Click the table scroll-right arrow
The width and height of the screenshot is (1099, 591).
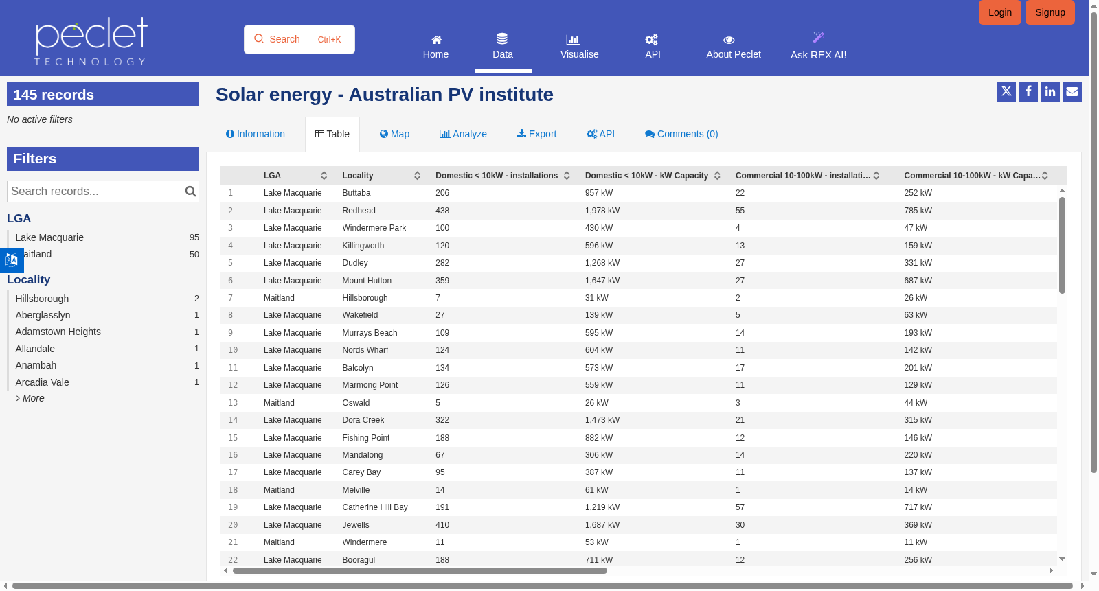1051,570
